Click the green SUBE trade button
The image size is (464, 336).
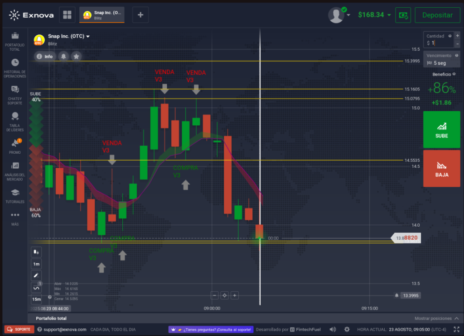(441, 130)
